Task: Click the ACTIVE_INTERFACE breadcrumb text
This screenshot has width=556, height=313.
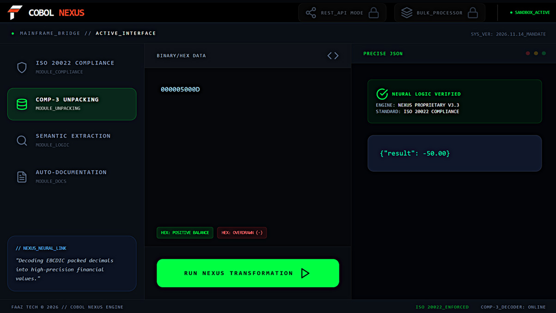Action: (126, 33)
